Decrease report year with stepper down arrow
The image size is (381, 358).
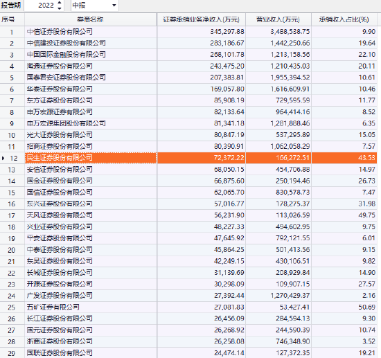point(60,8)
